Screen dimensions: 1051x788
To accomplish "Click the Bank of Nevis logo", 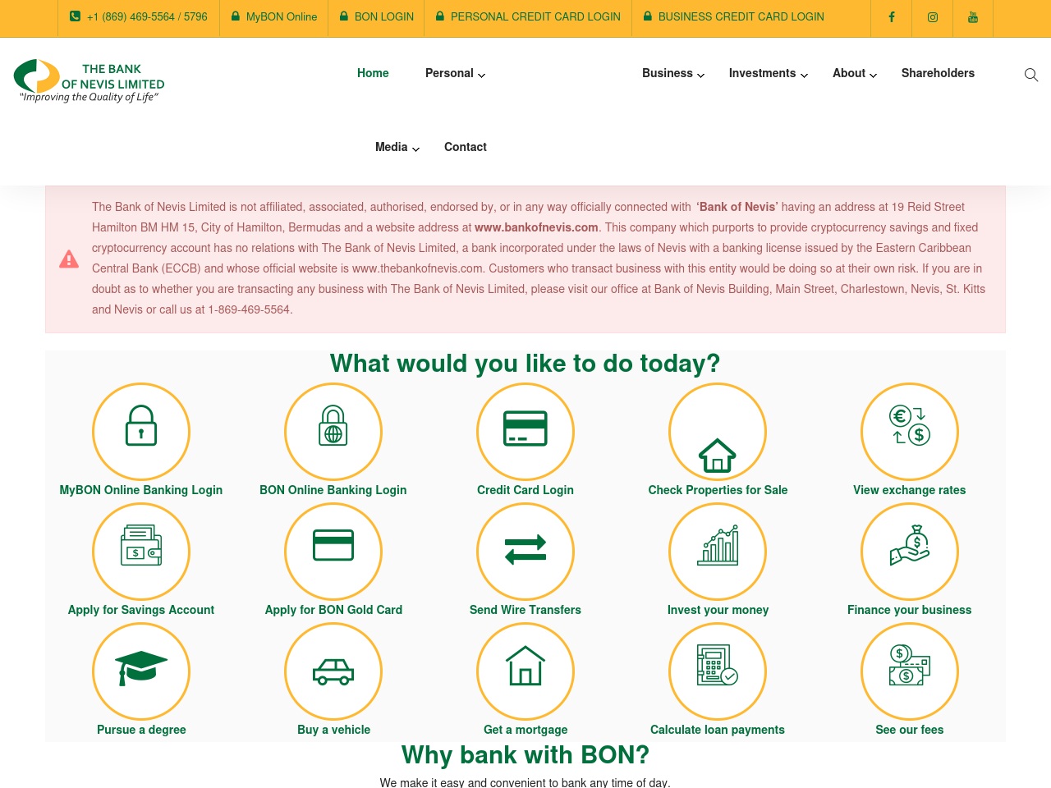I will tap(89, 80).
